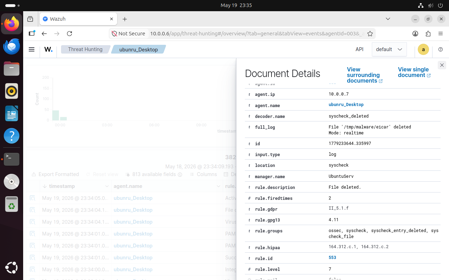Open the Wazuh main navigation hamburger menu
449x280 pixels.
[32, 49]
